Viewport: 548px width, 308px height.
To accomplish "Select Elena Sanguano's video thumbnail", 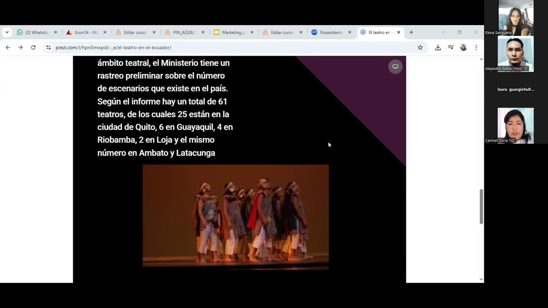I will click(x=515, y=18).
